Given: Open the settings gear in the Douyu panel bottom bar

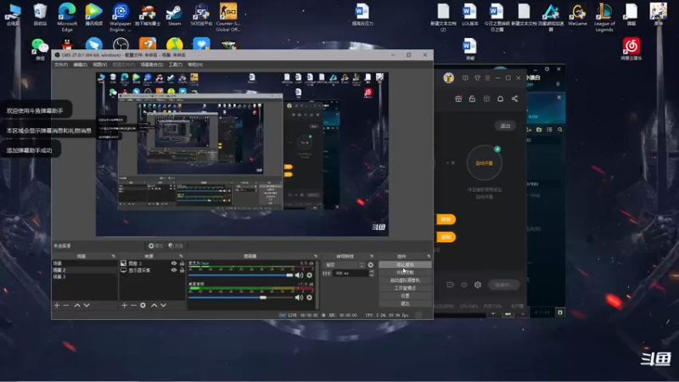Looking at the screenshot, I should [478, 284].
